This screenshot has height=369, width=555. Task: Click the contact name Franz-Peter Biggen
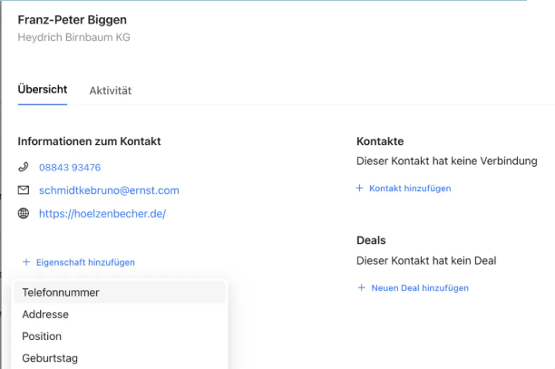pyautogui.click(x=73, y=20)
